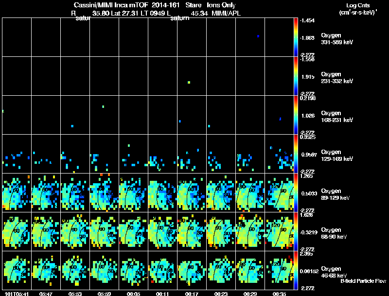Open the 129-169 keV panel at 06:17
The width and height of the screenshot is (389, 296).
pos(192,154)
